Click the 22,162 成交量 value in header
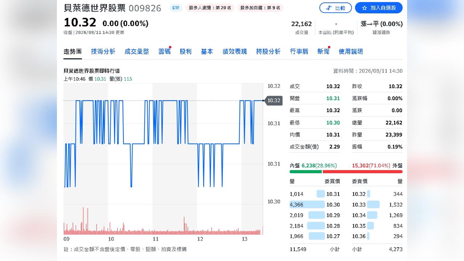Viewport: 464px width, 261px height. pyautogui.click(x=301, y=24)
